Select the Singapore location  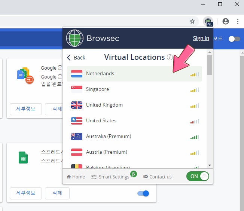(134, 89)
